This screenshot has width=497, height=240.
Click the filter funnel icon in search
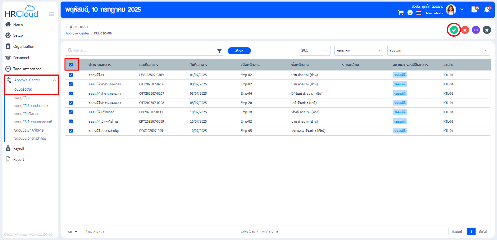coord(219,51)
